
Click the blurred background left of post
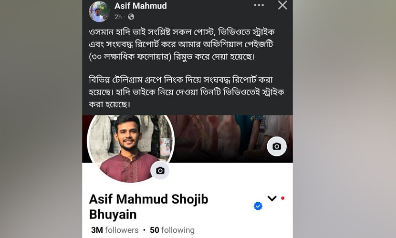[41, 119]
